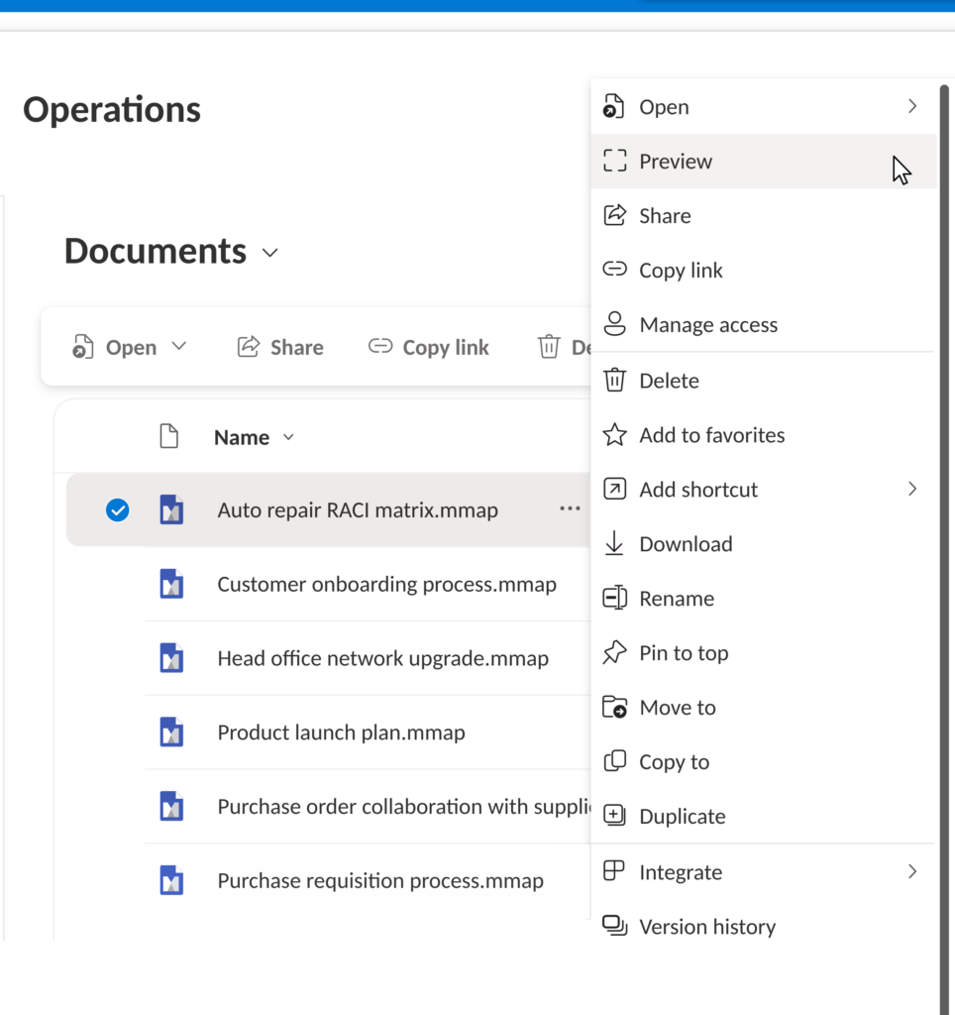Open the Documents view dropdown chevron
Image resolution: width=955 pixels, height=1015 pixels.
[x=270, y=253]
